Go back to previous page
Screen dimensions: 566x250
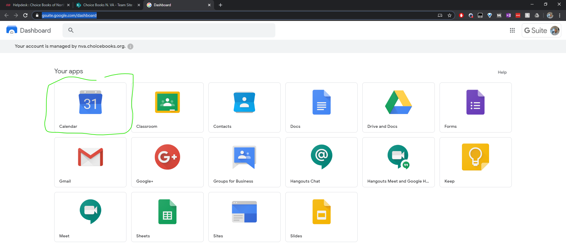6,15
